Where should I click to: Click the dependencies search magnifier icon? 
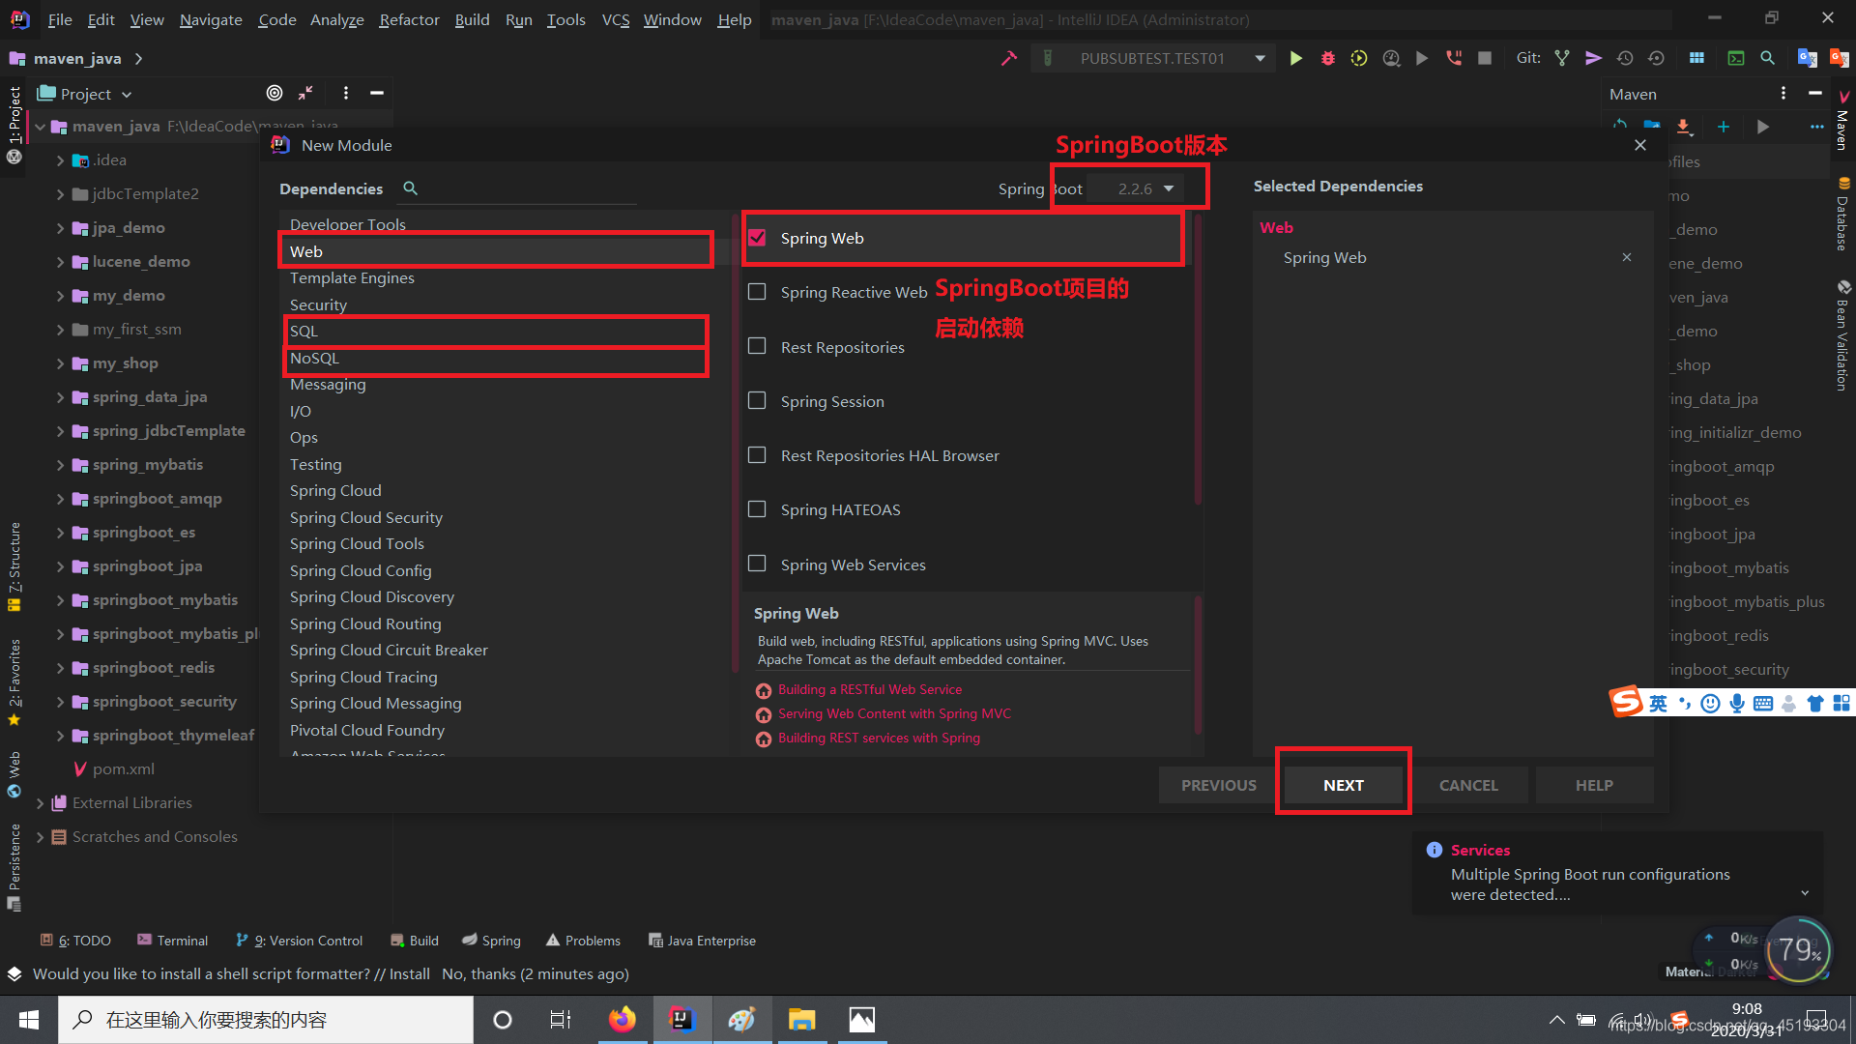coord(410,188)
